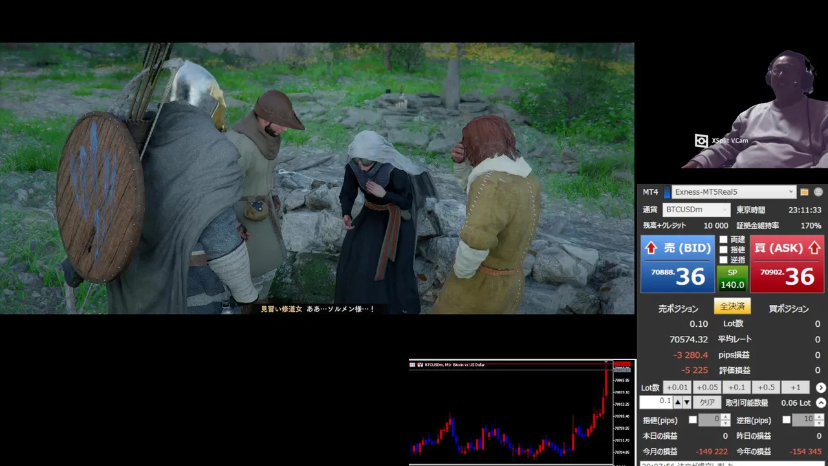Click the 買ポジション heading

(x=789, y=309)
